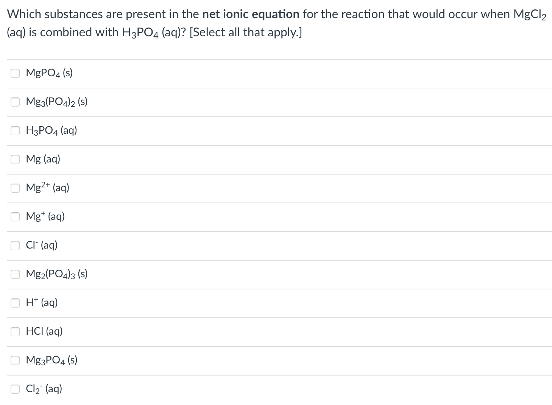Click the Cl- (aq) answer text
This screenshot has width=552, height=405.
(42, 246)
